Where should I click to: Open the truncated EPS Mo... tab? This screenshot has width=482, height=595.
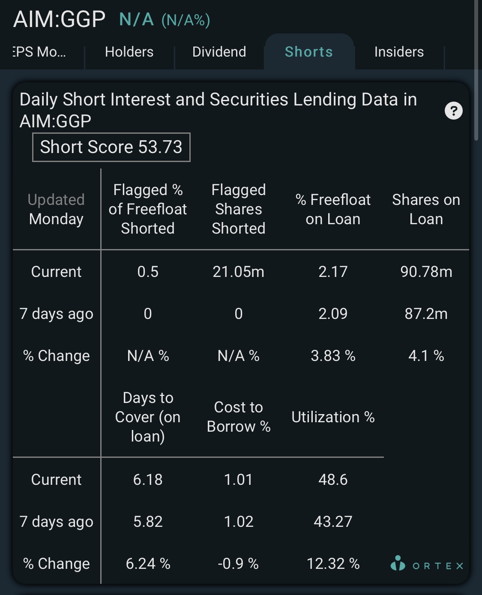(39, 52)
